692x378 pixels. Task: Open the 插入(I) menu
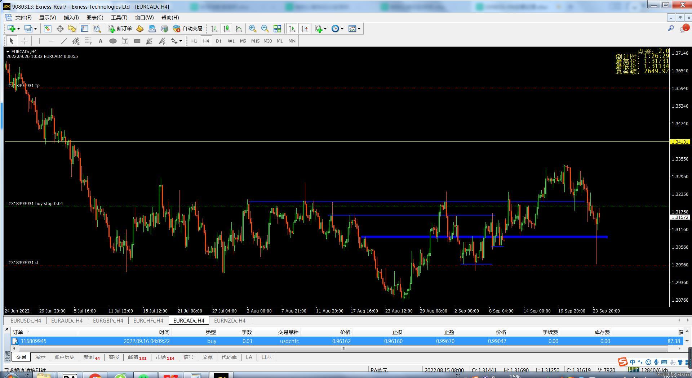click(71, 18)
